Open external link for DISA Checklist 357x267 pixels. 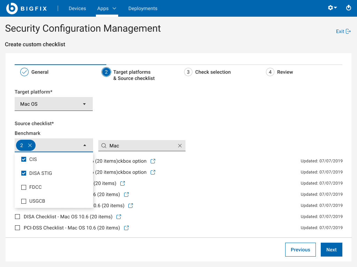click(x=119, y=217)
